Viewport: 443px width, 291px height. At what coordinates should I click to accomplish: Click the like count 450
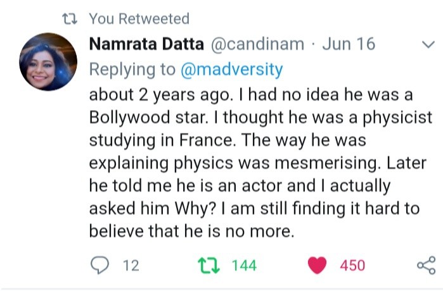[x=352, y=266]
